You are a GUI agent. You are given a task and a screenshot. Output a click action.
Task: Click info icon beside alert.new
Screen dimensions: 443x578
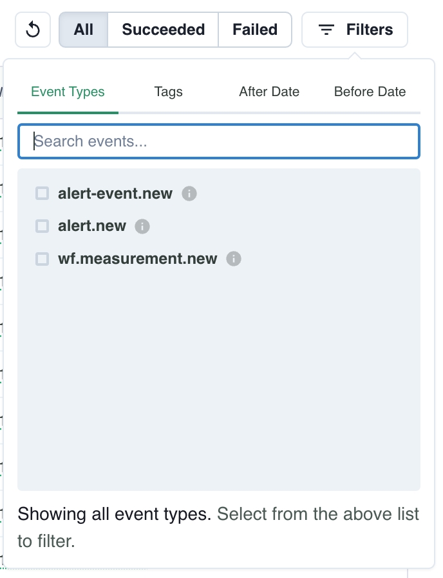(x=142, y=226)
